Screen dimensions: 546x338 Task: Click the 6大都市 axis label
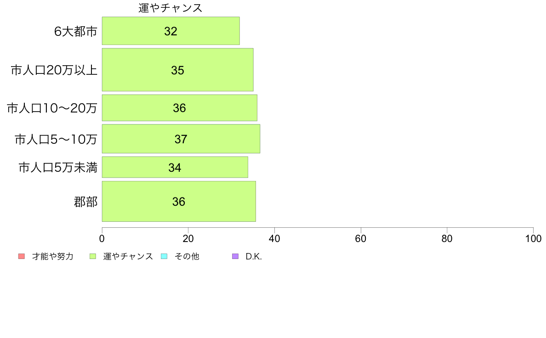[x=75, y=31]
